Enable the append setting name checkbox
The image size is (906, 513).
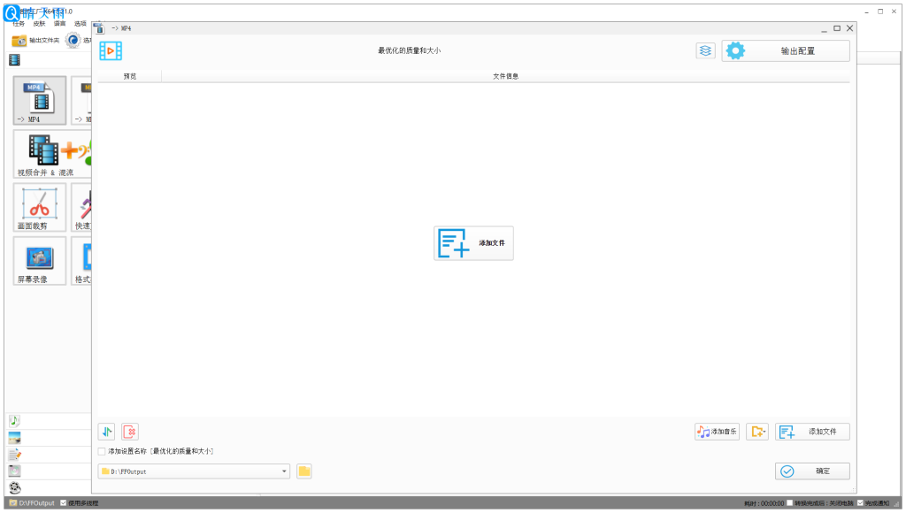tap(102, 452)
